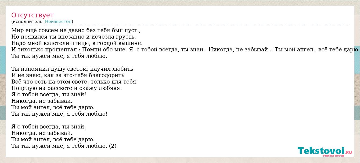Click the line Всё что есть на этом свете
The height and width of the screenshot is (163, 360).
pos(75,82)
